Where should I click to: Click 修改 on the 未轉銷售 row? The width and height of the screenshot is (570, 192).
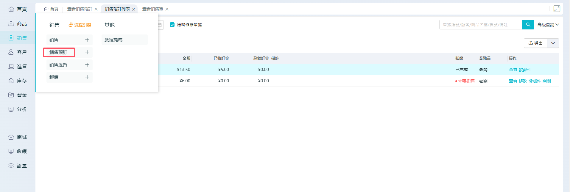click(523, 81)
